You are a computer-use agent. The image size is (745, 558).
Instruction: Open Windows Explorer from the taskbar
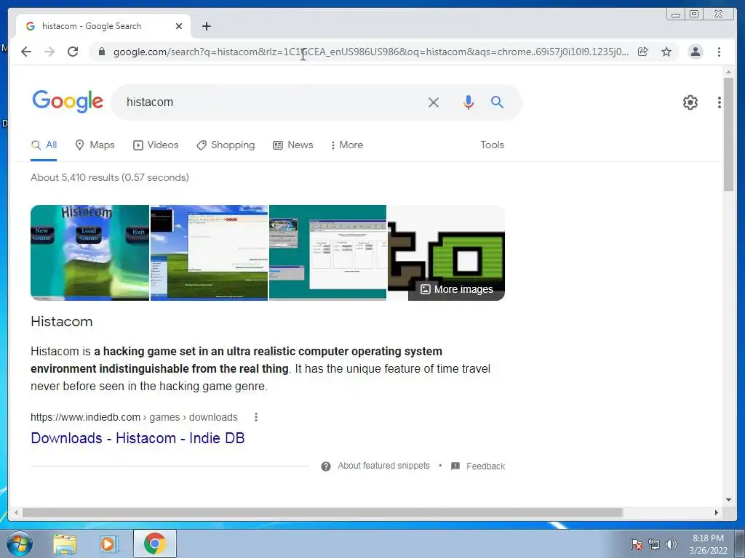65,543
